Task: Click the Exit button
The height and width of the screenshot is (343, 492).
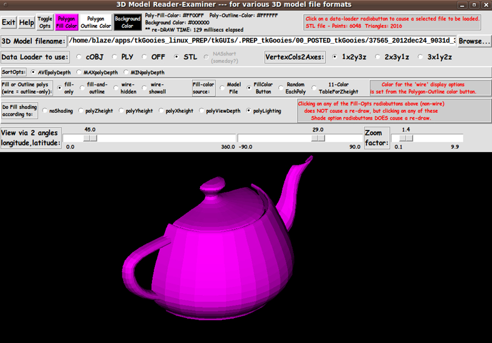Action: tap(8, 22)
